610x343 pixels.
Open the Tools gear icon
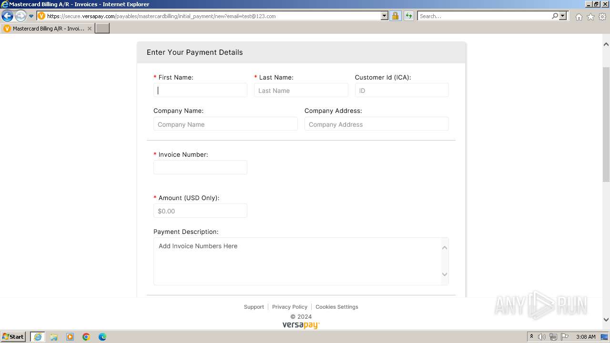pyautogui.click(x=602, y=17)
